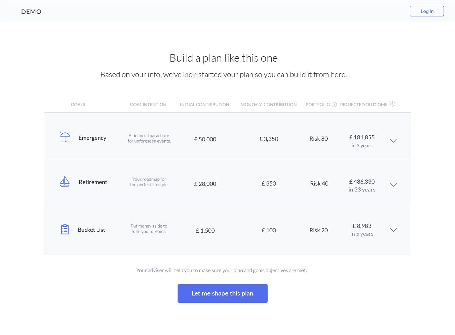The image size is (455, 335).
Task: Click the PORTFOLIO column header text
Action: [x=318, y=105]
